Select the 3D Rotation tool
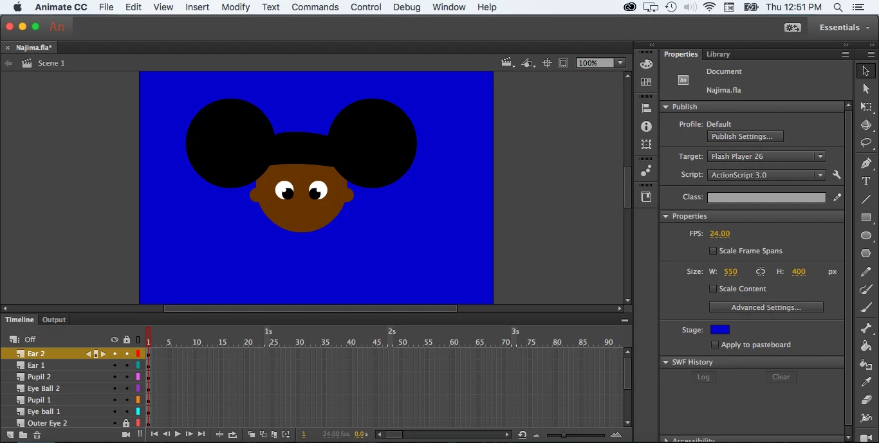879x443 pixels. click(866, 125)
